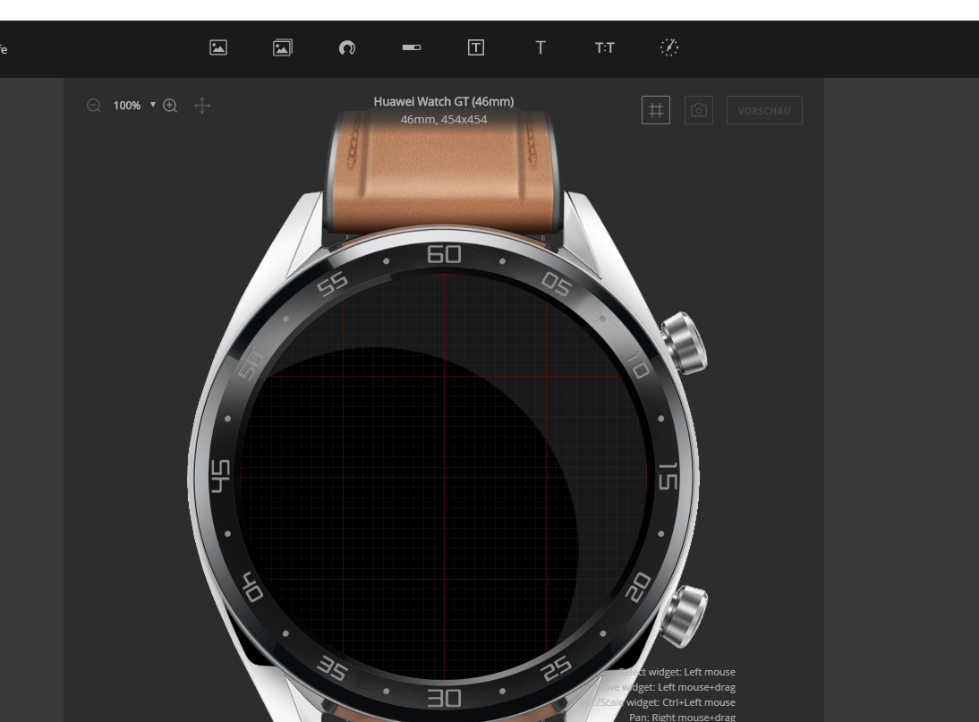Screen dimensions: 979x722
Task: Add a single image widget
Action: [217, 47]
